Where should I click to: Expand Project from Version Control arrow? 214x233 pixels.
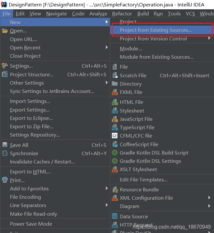(209, 38)
